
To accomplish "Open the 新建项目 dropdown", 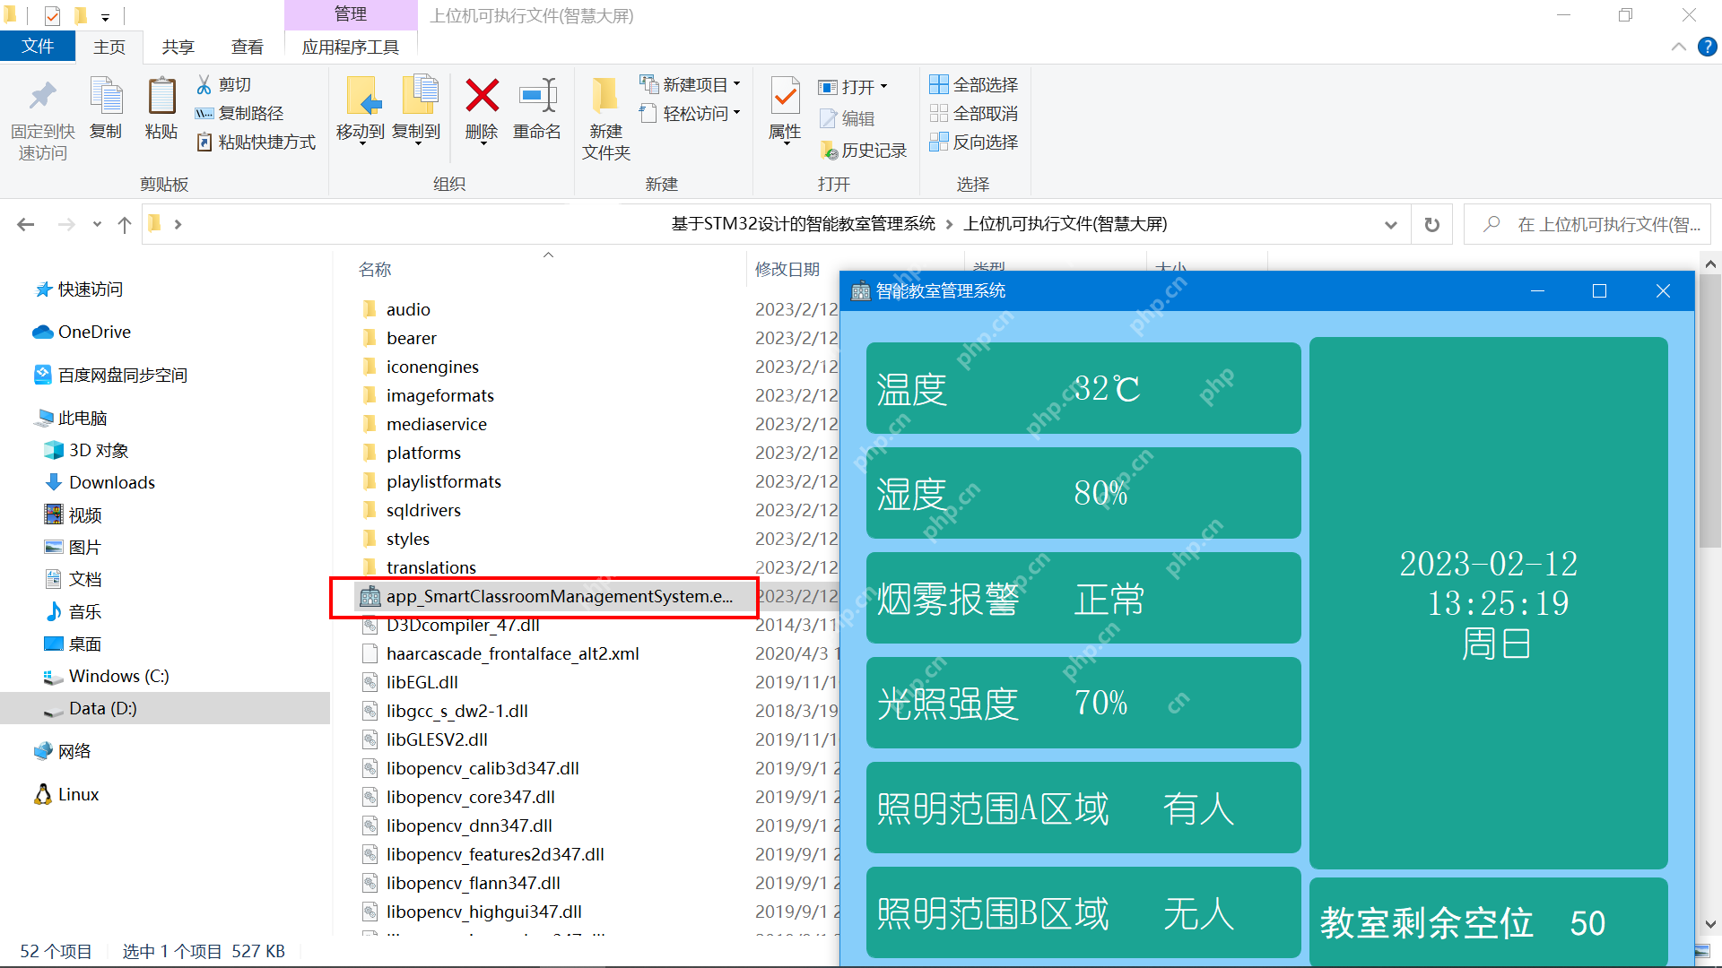I will (691, 83).
